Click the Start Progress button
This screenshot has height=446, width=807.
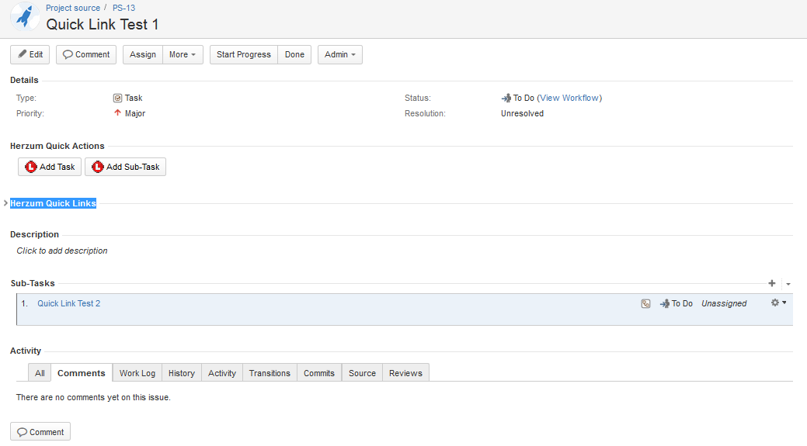[x=244, y=55]
